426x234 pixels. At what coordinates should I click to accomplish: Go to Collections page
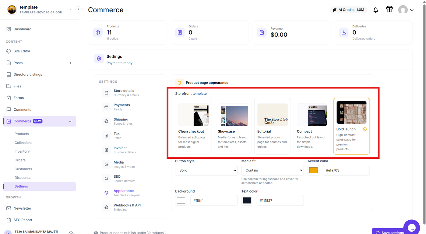point(23,143)
